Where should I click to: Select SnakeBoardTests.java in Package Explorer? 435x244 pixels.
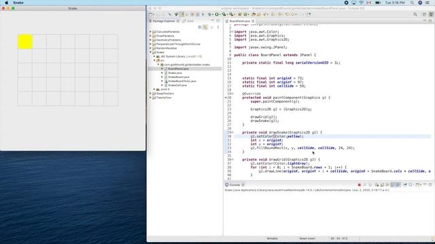click(x=181, y=81)
